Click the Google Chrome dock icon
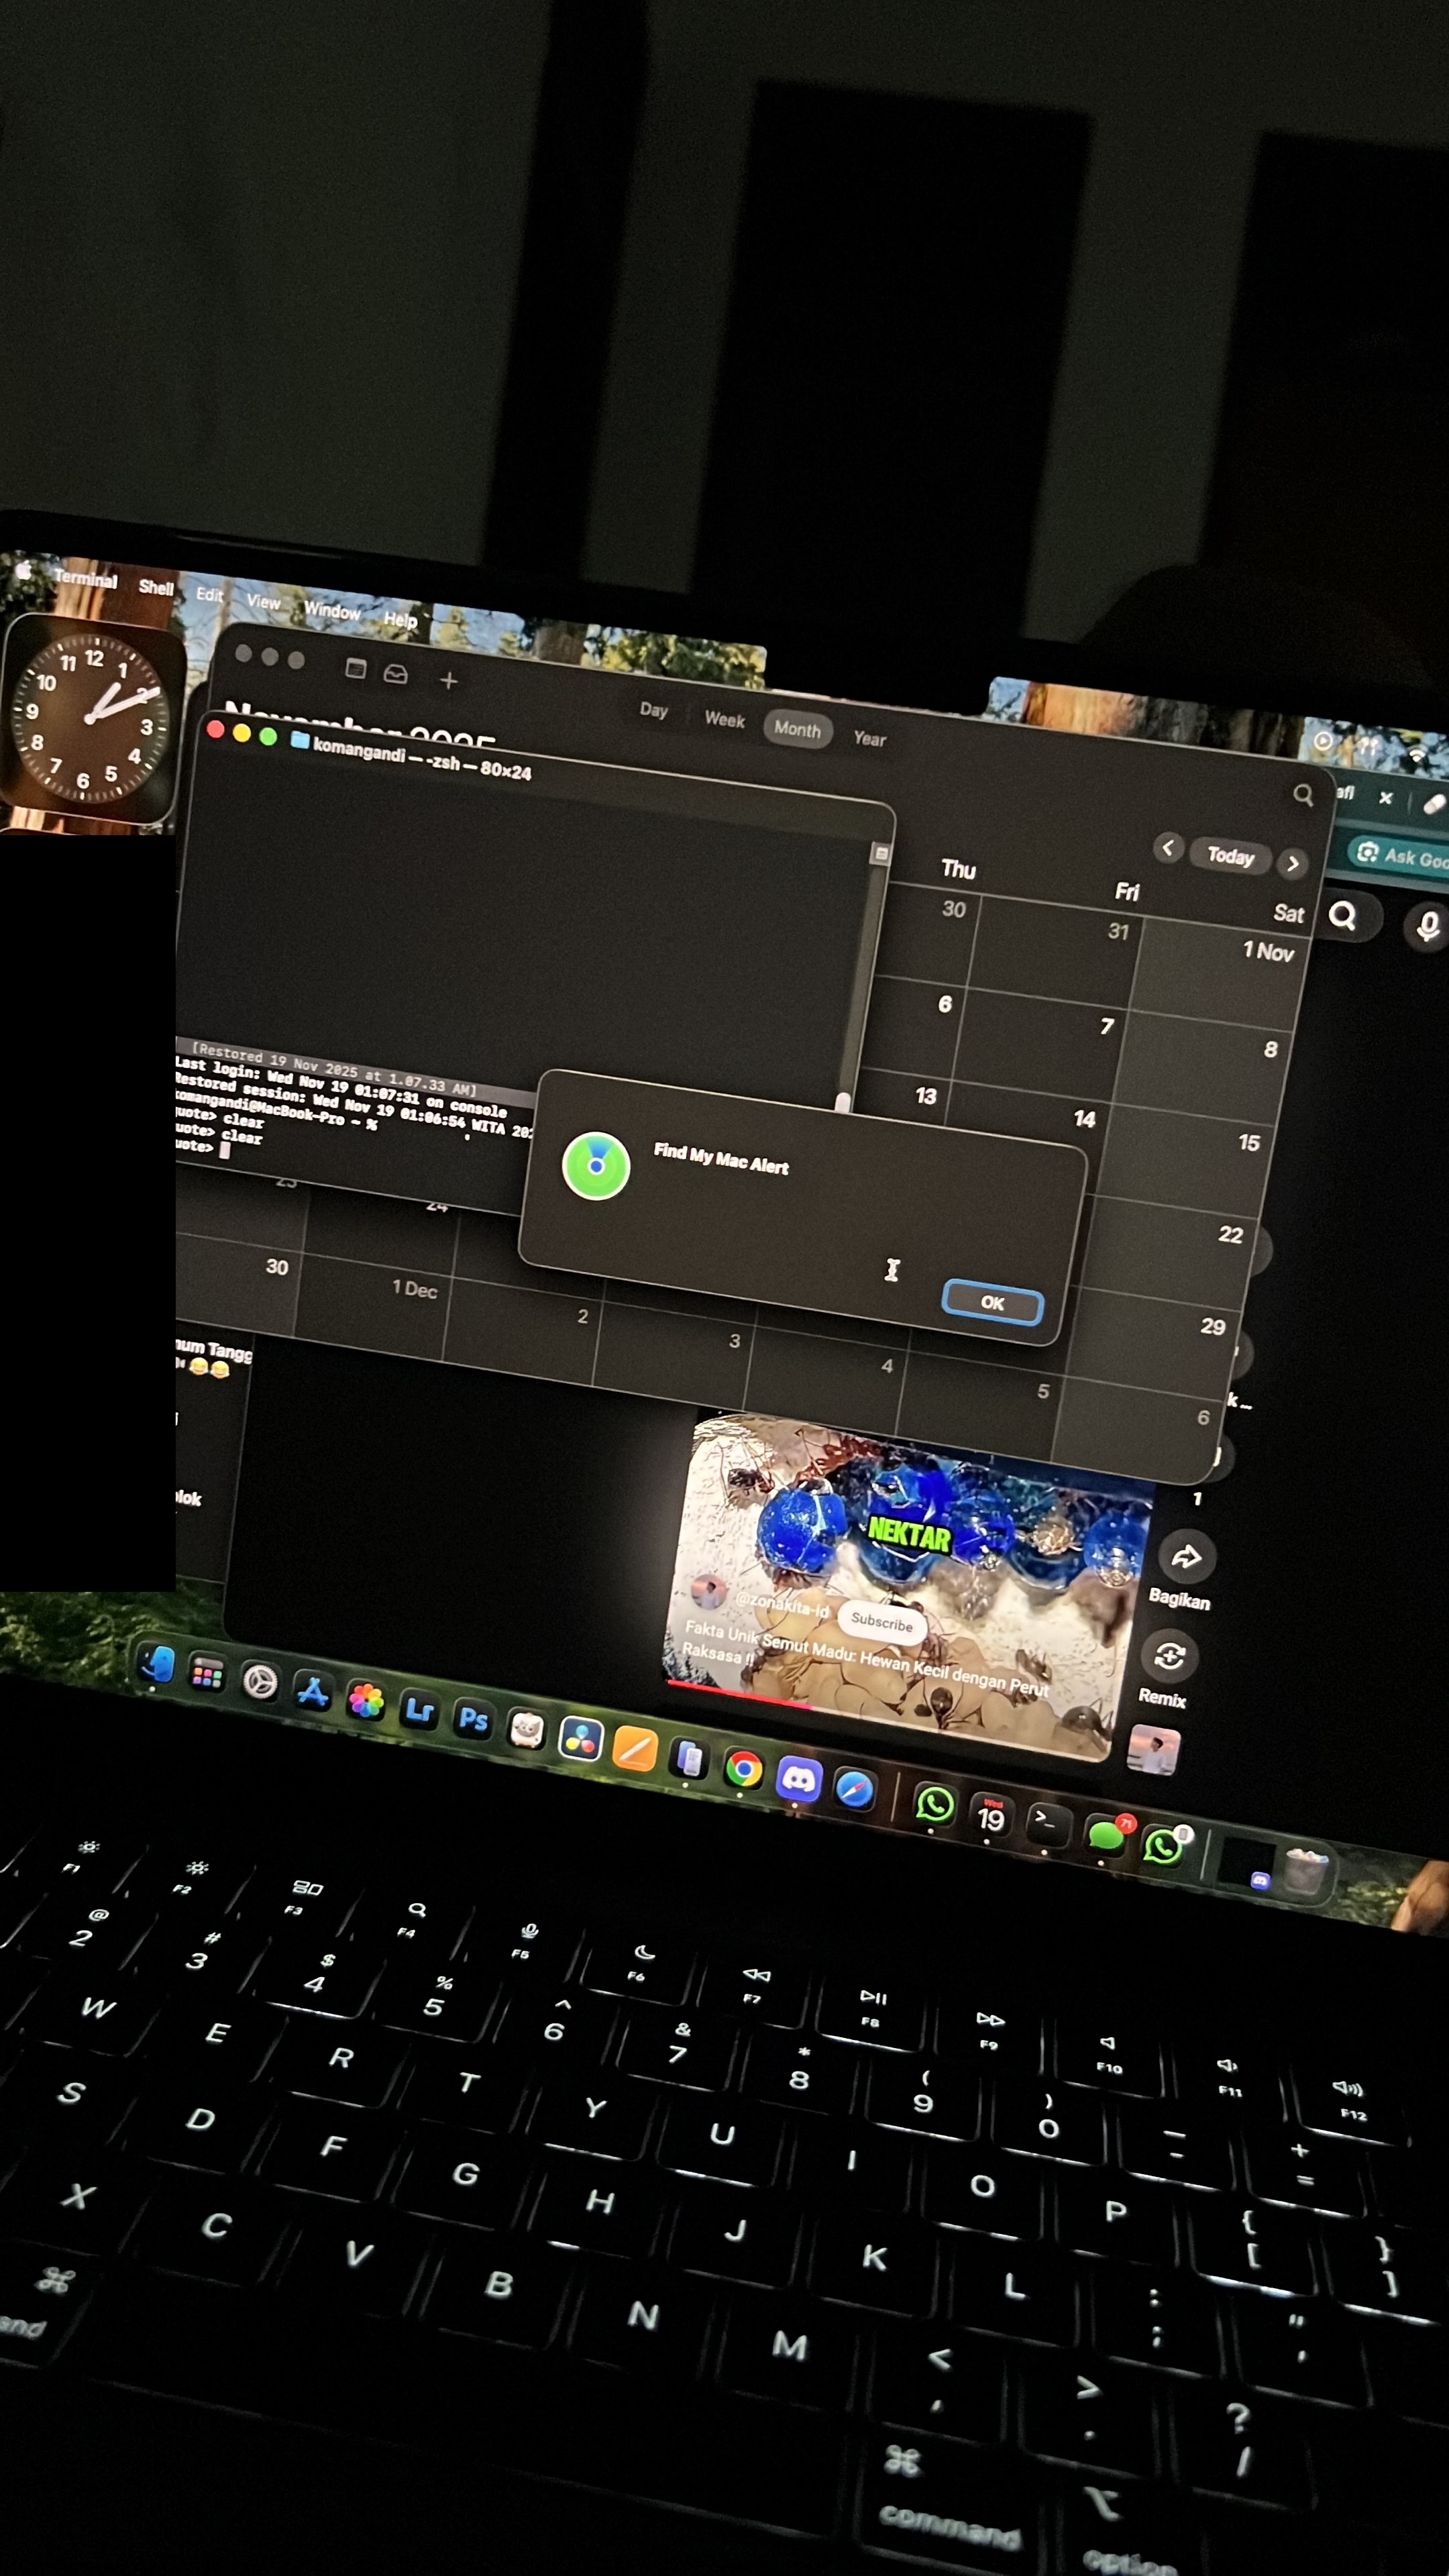 (743, 1769)
